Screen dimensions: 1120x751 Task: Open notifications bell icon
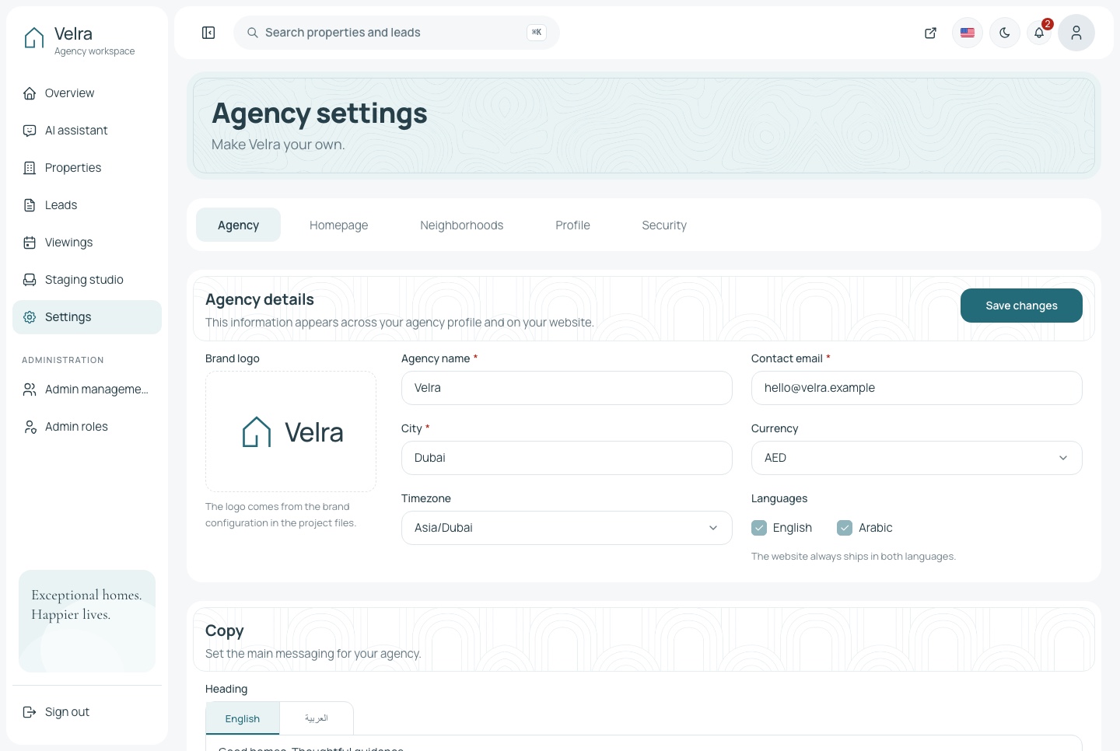click(1039, 33)
